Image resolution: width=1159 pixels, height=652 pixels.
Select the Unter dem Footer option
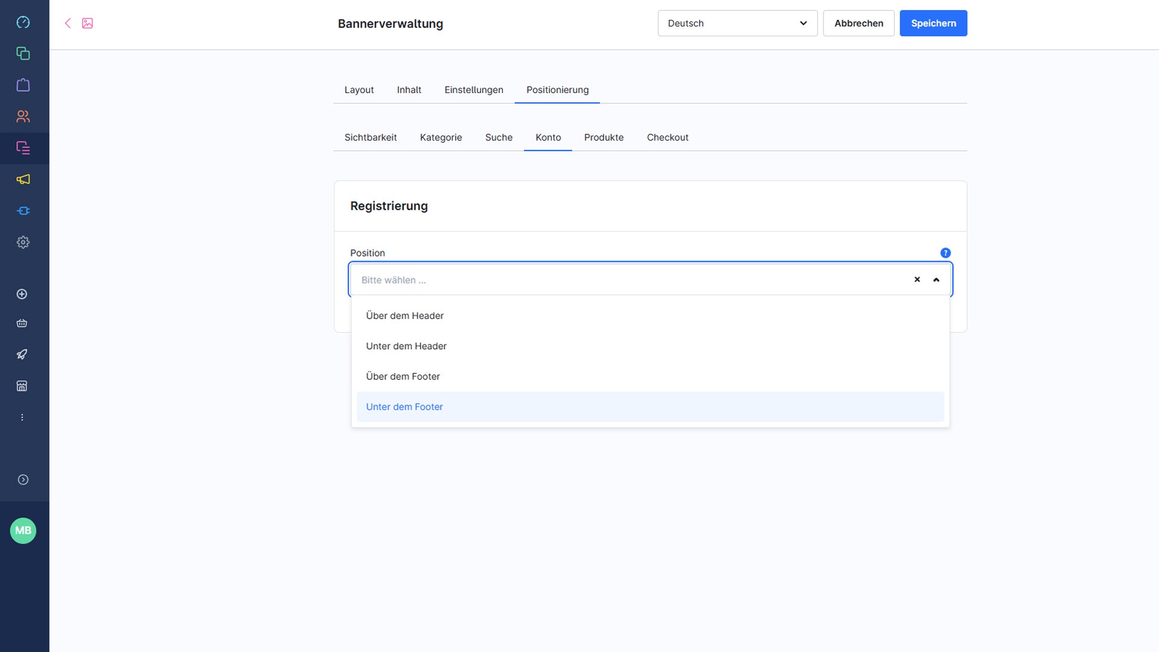pos(404,406)
